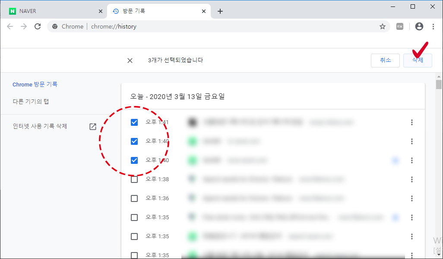Viewport: 443px width, 259px height.
Task: View site information via the Chrome icon
Action: (55, 27)
